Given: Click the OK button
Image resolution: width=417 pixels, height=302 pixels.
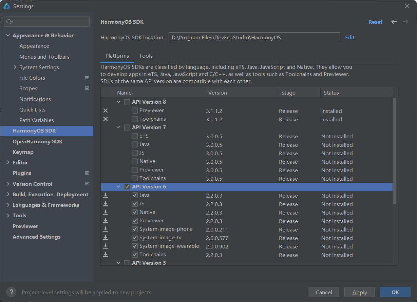Looking at the screenshot, I should coord(395,292).
